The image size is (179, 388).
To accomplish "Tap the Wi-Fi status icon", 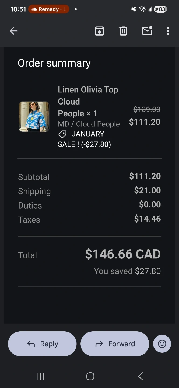I will 142,9.
